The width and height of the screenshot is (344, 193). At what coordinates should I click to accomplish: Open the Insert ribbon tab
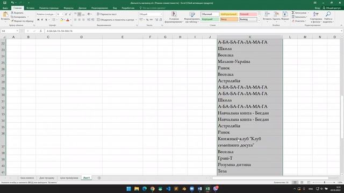(x=30, y=8)
